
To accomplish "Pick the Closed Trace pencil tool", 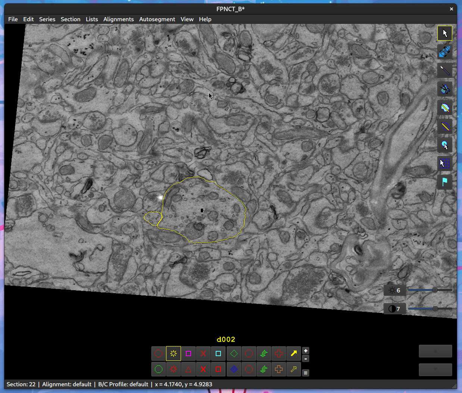I will (444, 108).
